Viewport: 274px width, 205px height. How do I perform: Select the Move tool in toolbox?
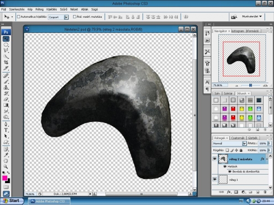coord(6,39)
